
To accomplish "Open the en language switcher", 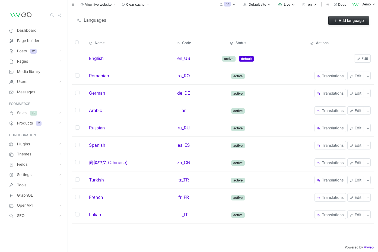I will tap(309, 5).
